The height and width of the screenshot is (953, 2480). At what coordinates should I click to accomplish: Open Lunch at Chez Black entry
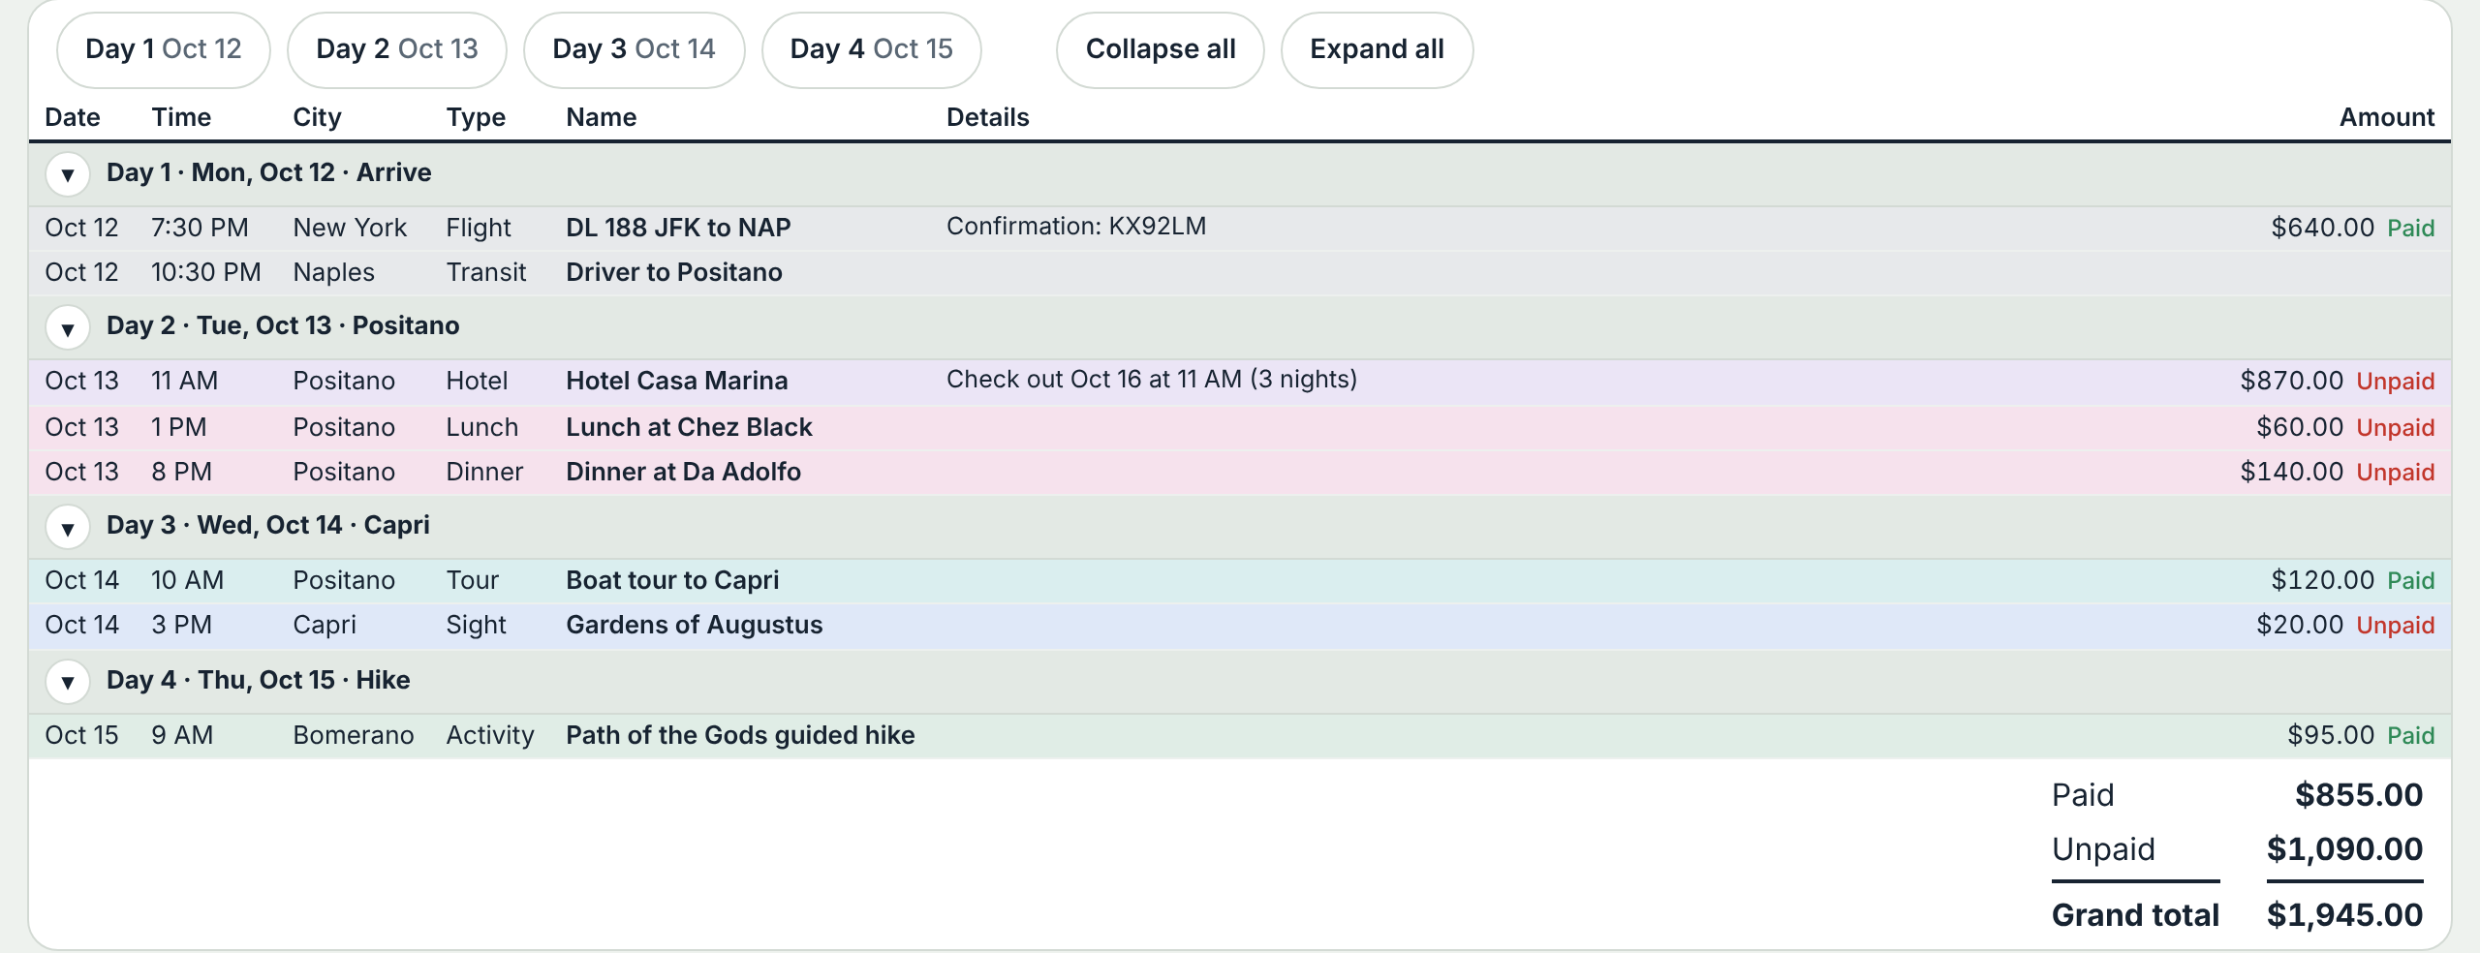point(689,427)
